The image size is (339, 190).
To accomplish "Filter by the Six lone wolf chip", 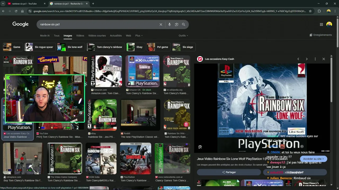I will pos(71,47).
